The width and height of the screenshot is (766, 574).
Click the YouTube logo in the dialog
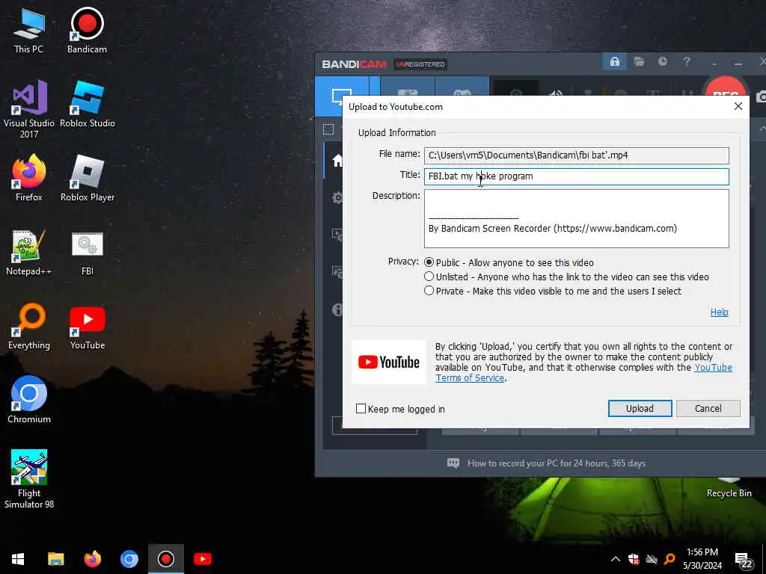[389, 362]
